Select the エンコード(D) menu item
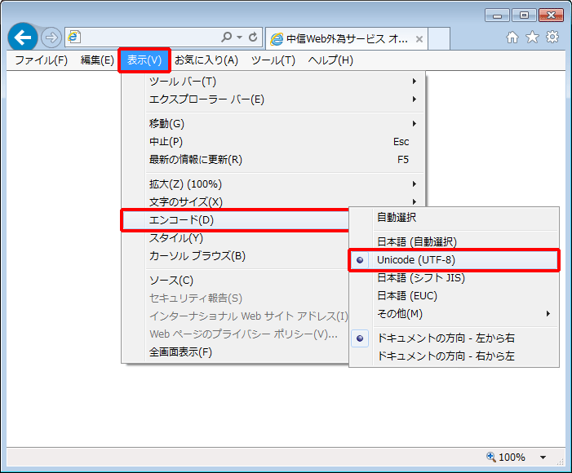This screenshot has width=572, height=473. pos(235,220)
